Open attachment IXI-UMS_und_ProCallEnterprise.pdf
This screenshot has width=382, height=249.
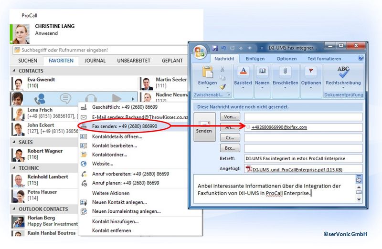click(x=297, y=170)
